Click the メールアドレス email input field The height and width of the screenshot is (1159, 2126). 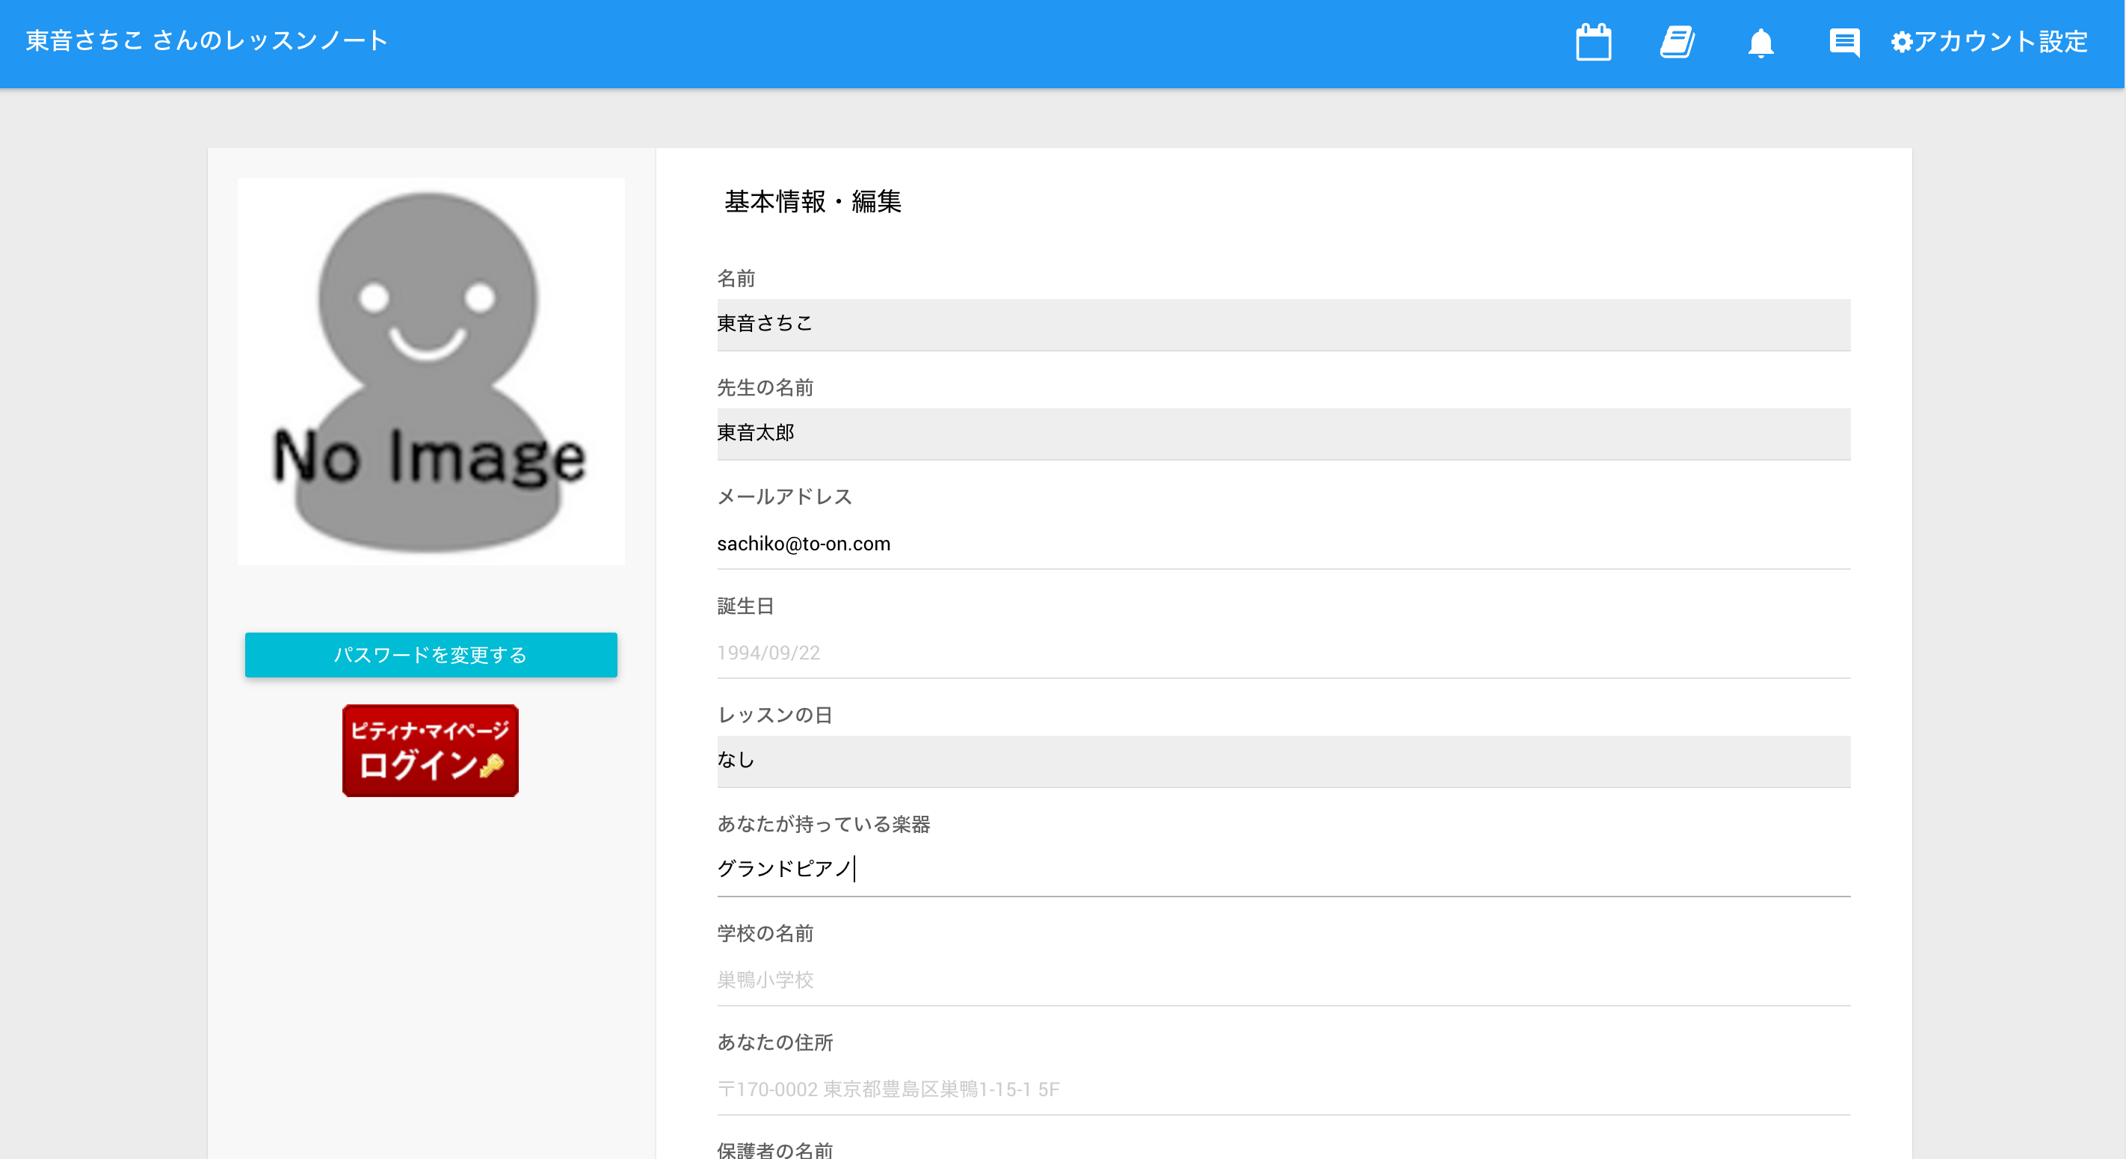pos(1284,543)
